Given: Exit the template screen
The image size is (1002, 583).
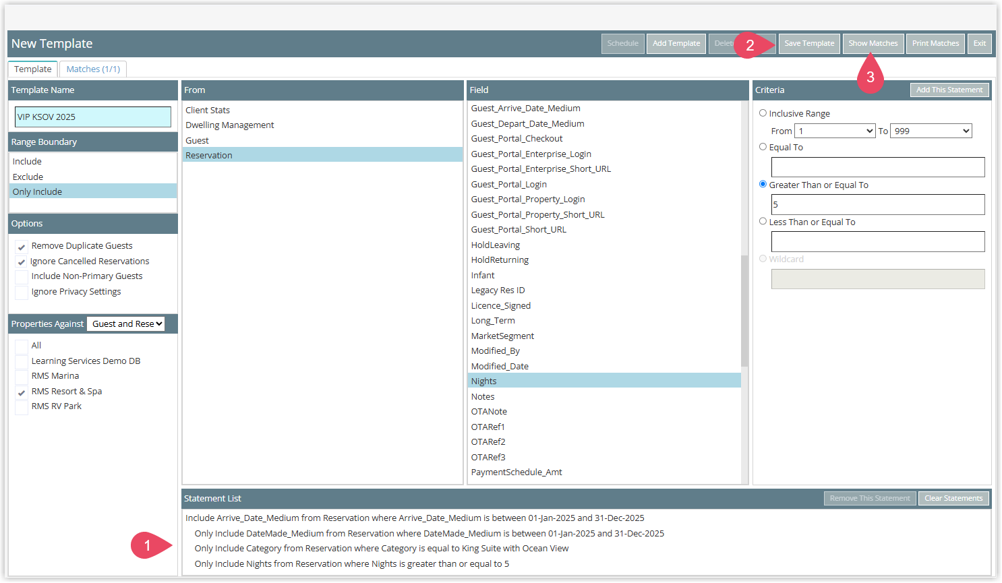Looking at the screenshot, I should (x=980, y=44).
